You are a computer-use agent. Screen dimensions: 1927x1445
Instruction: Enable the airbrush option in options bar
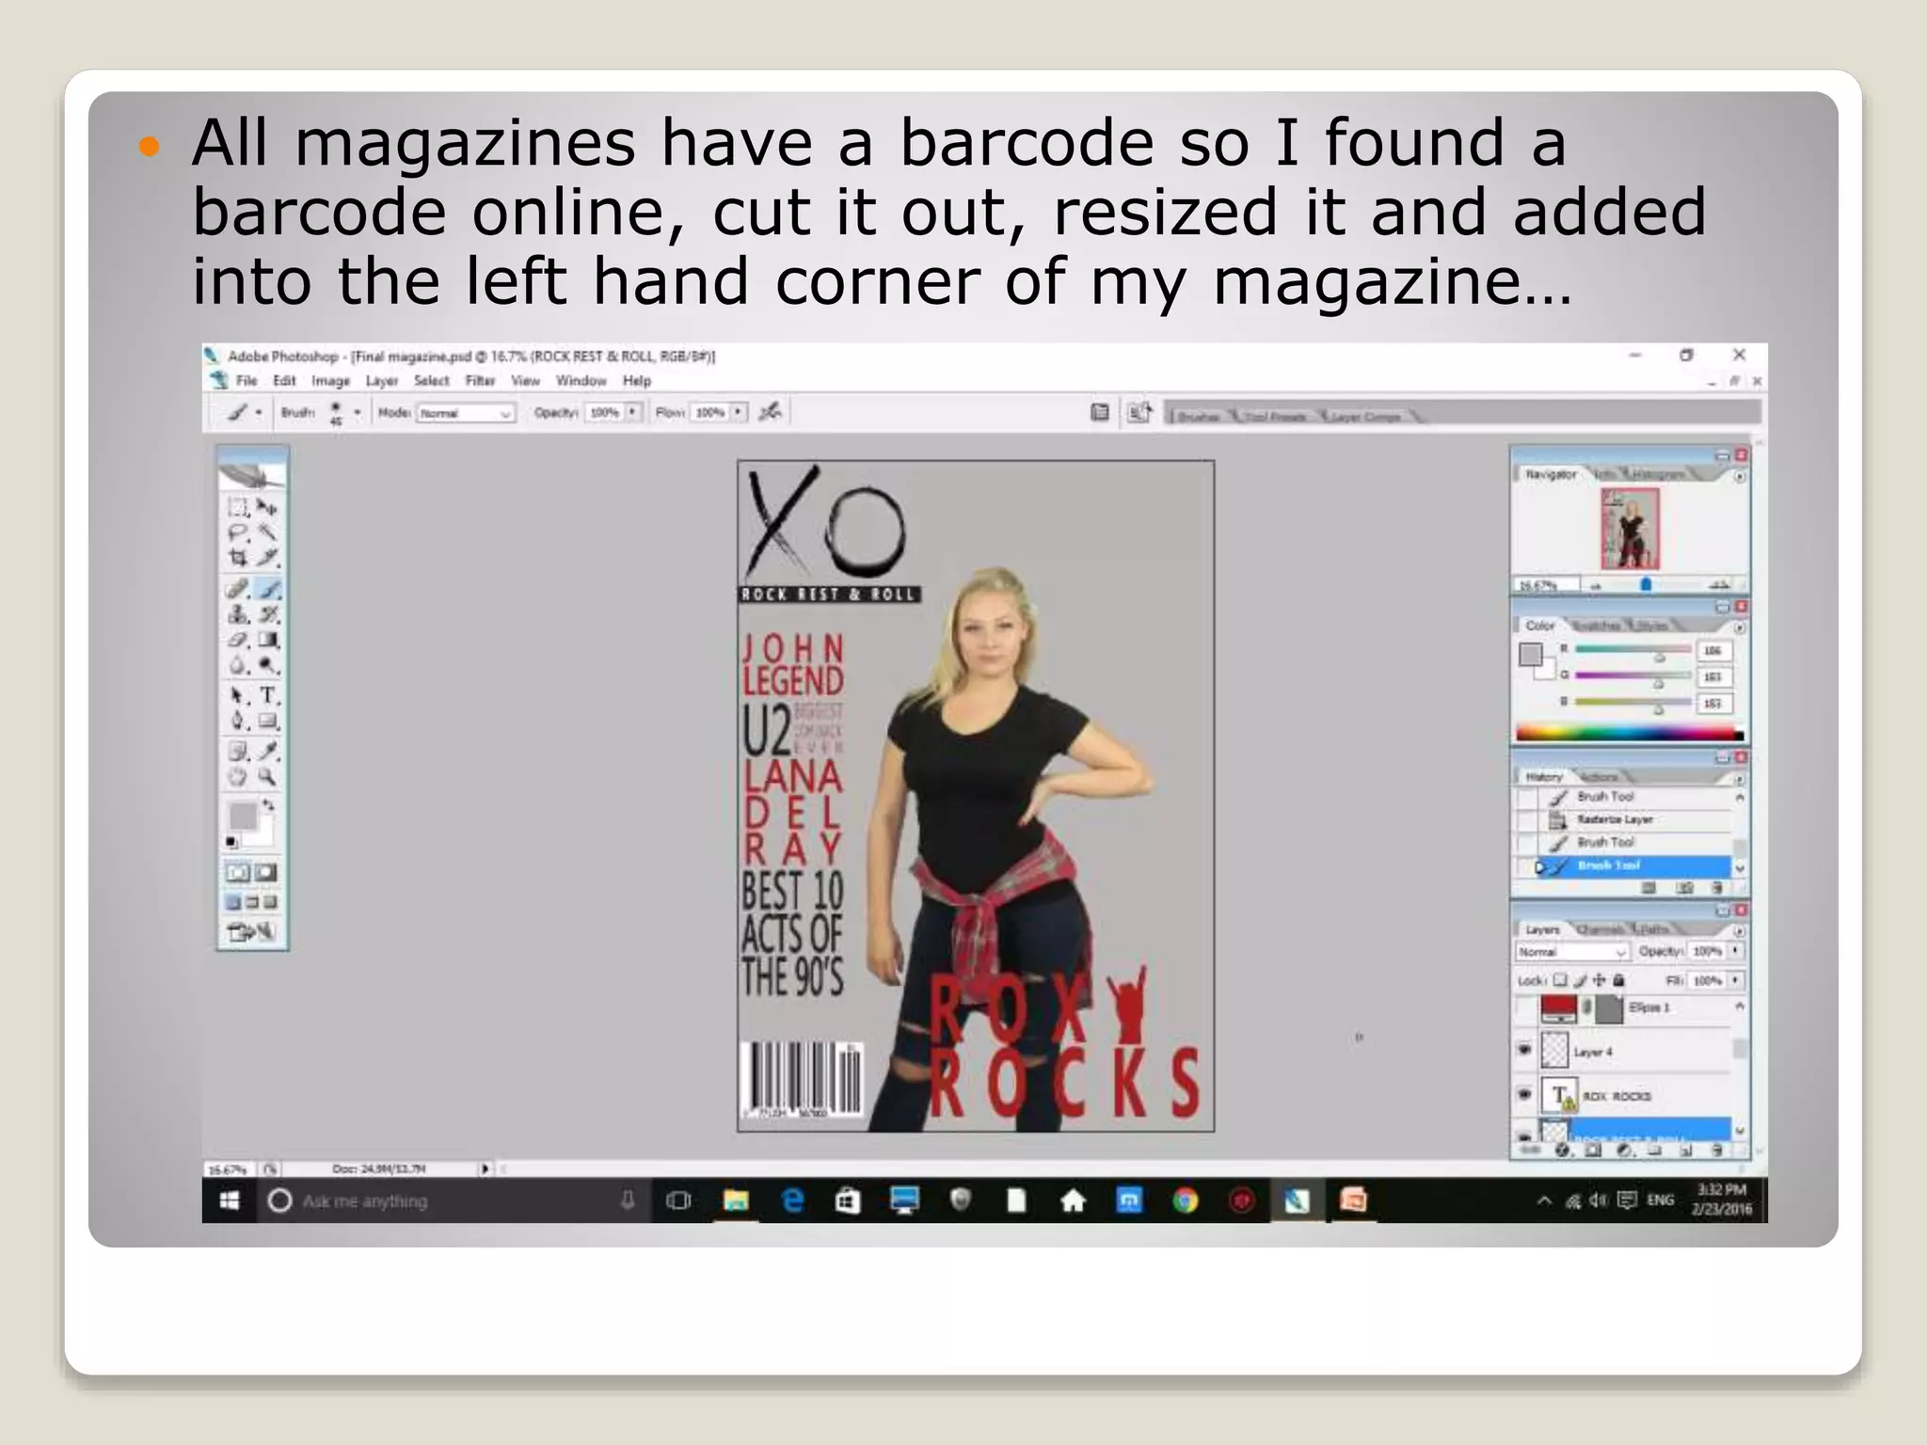771,412
